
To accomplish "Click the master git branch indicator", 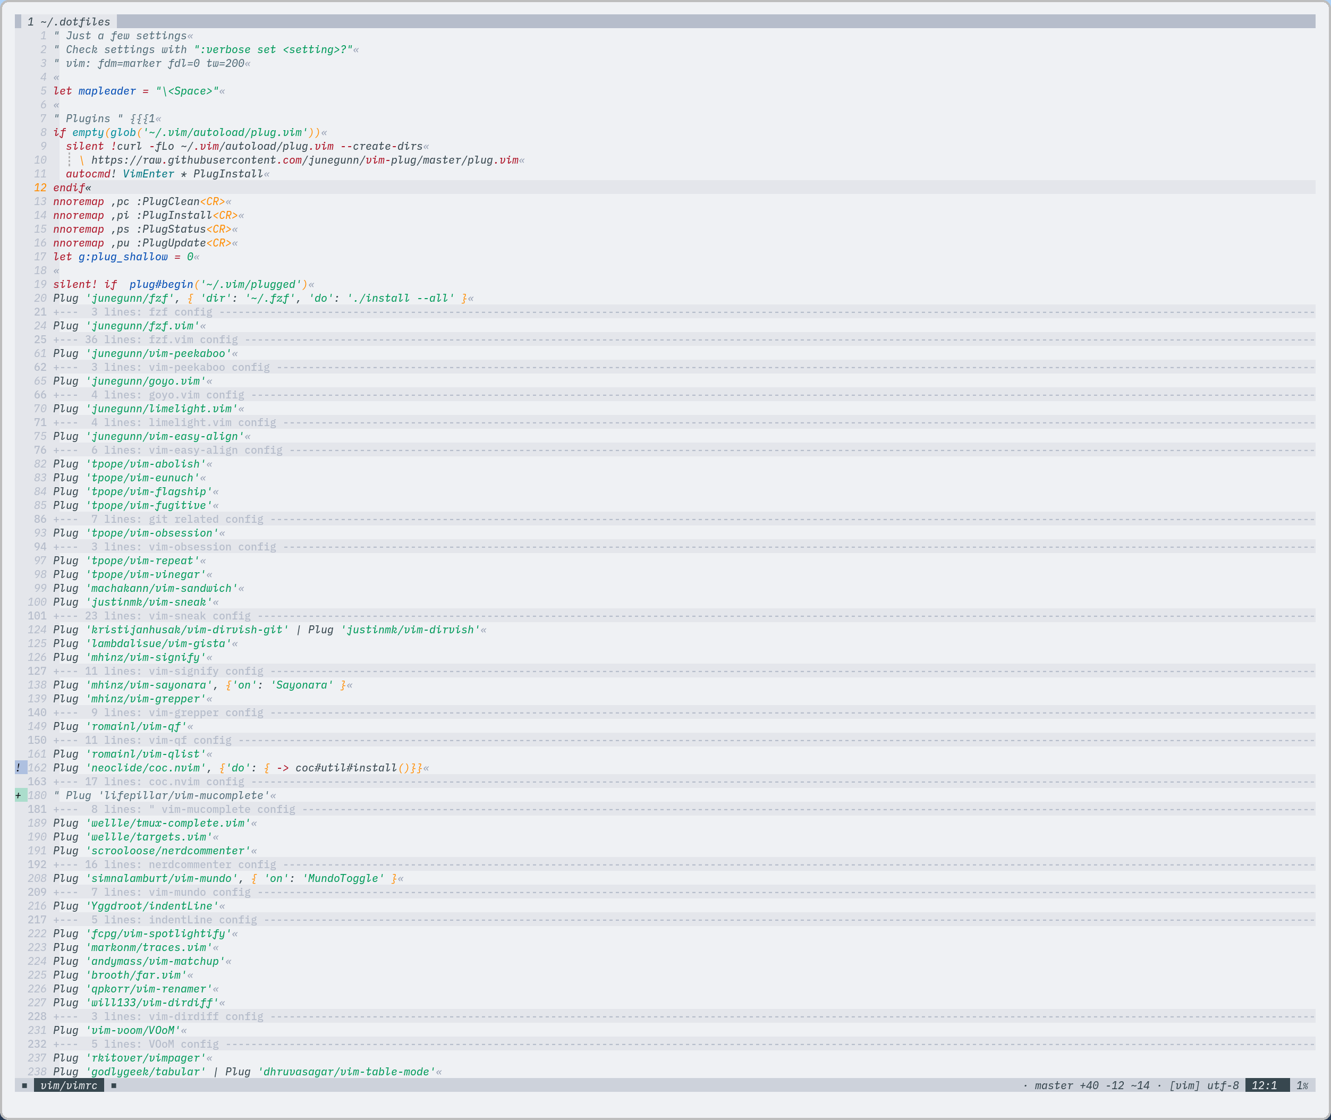I will point(1054,1085).
